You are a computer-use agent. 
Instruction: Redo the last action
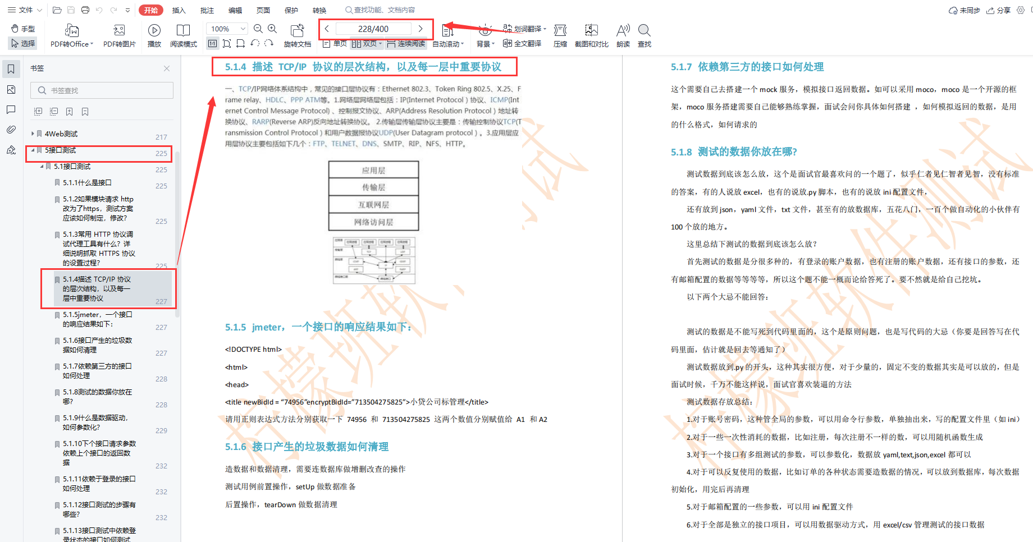(114, 10)
